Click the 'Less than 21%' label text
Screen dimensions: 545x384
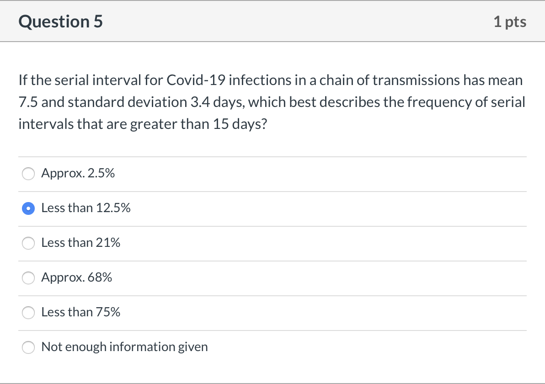[x=80, y=243]
